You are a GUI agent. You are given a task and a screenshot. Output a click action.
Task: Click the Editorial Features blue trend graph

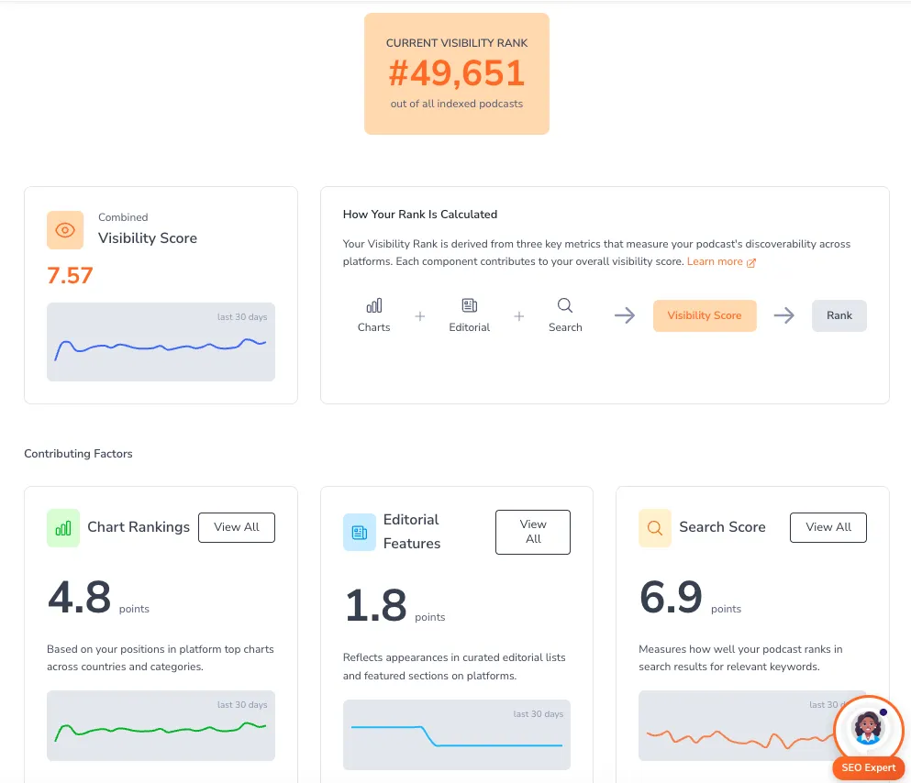(x=457, y=735)
